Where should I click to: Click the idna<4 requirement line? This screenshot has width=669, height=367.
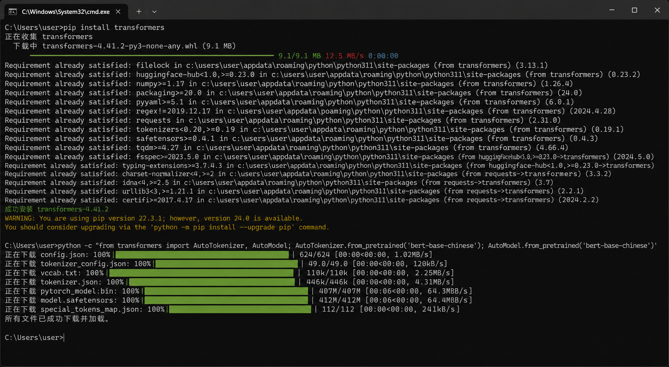pyautogui.click(x=279, y=183)
